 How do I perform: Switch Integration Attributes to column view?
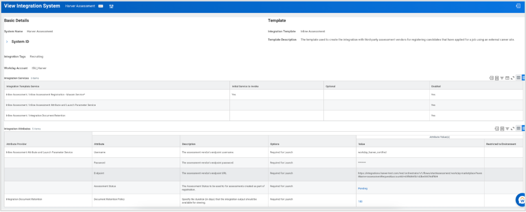coord(518,128)
